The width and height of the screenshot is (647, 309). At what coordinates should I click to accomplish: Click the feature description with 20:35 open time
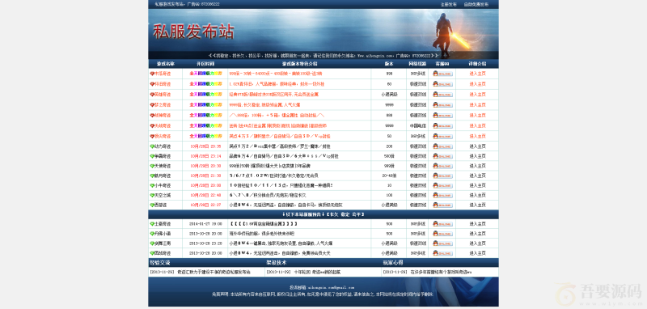[280, 146]
